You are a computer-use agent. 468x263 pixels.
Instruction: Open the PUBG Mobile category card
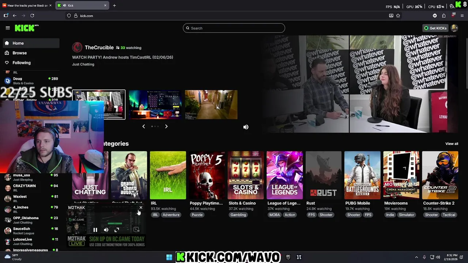pos(362,175)
